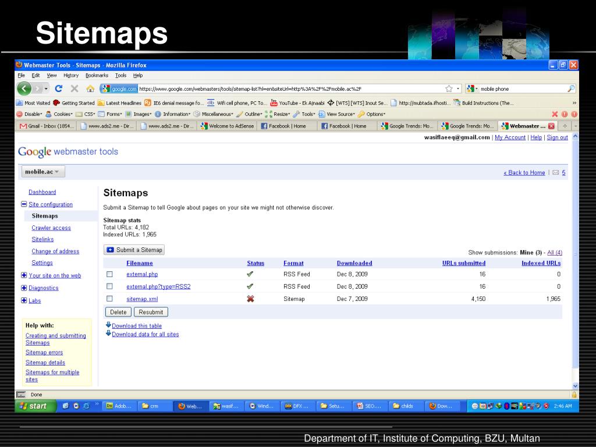Open the mobile.ac site dropdown
The width and height of the screenshot is (596, 447).
point(43,172)
